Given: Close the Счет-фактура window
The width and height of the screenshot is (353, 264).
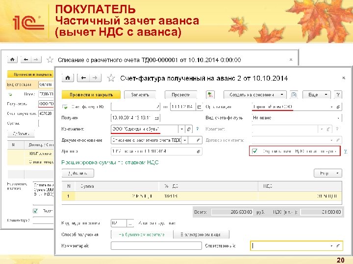Looking at the screenshot, I should coord(344,78).
